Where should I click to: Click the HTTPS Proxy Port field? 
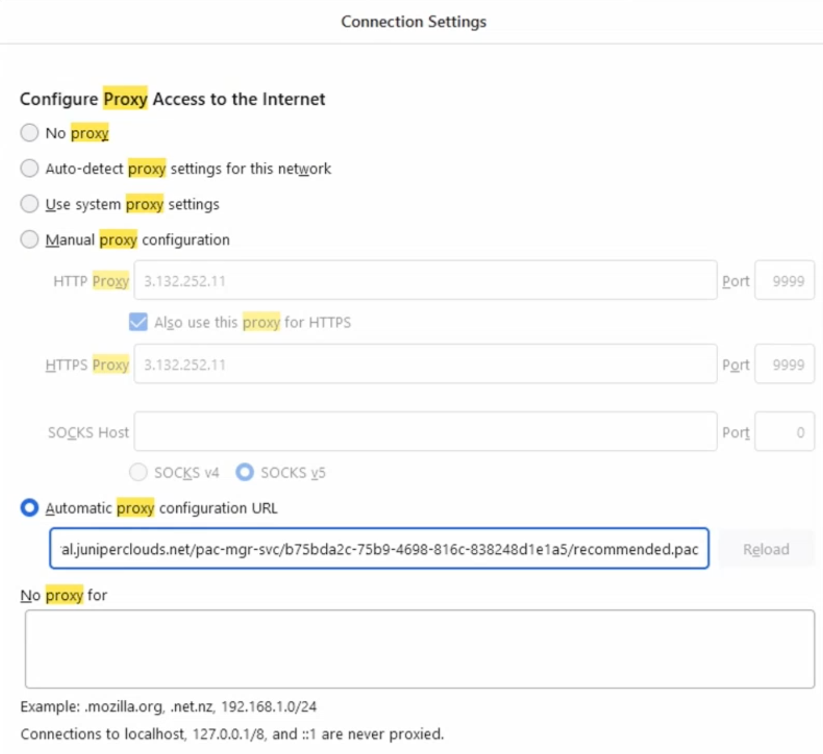[784, 364]
